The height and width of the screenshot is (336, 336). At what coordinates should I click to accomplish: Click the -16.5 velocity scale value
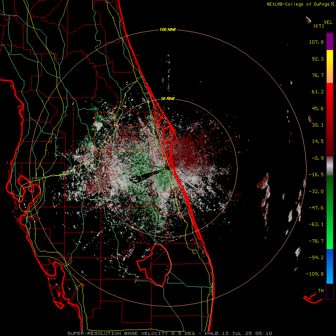click(x=316, y=175)
